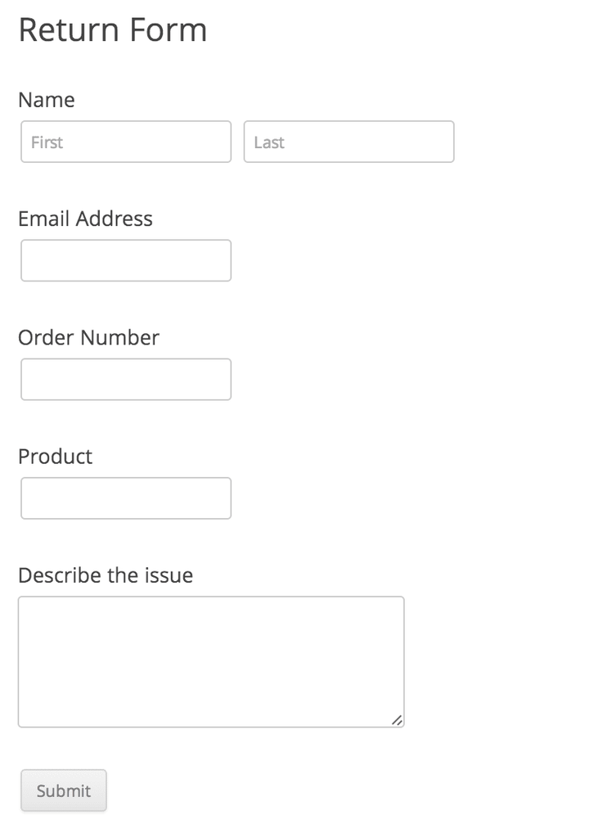Activate the empty box under Email Address
The height and width of the screenshot is (838, 594).
tap(126, 260)
